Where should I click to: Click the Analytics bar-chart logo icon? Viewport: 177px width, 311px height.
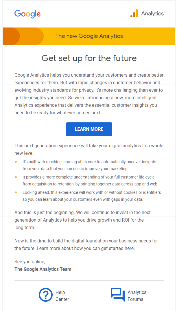134,13
